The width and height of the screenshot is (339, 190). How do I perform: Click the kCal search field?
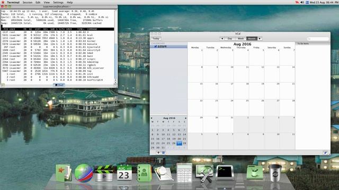(x=318, y=39)
